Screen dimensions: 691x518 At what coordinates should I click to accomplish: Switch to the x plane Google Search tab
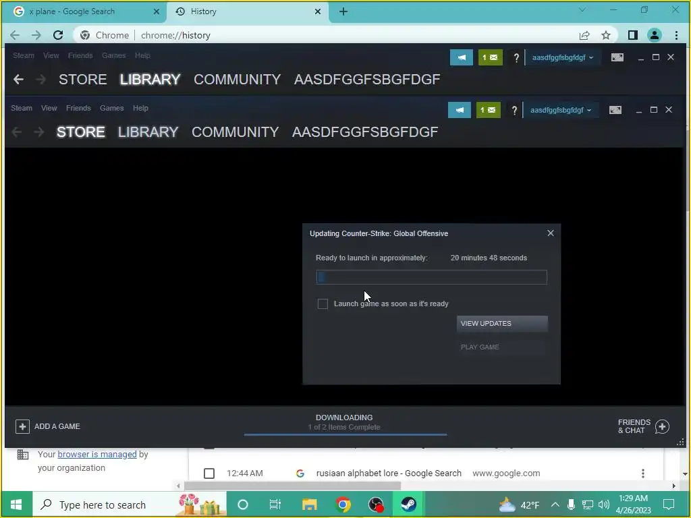point(84,11)
